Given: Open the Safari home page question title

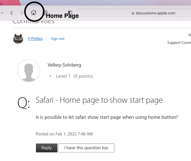Looking at the screenshot, I should tap(99, 100).
